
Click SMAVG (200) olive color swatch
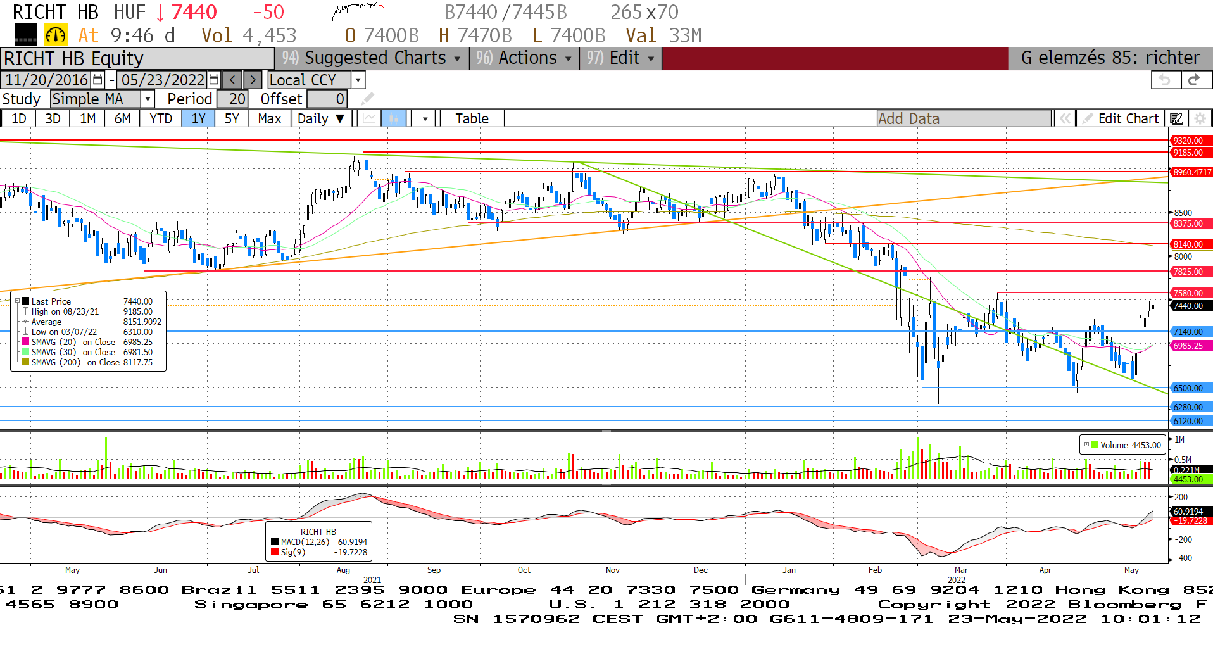click(x=25, y=362)
